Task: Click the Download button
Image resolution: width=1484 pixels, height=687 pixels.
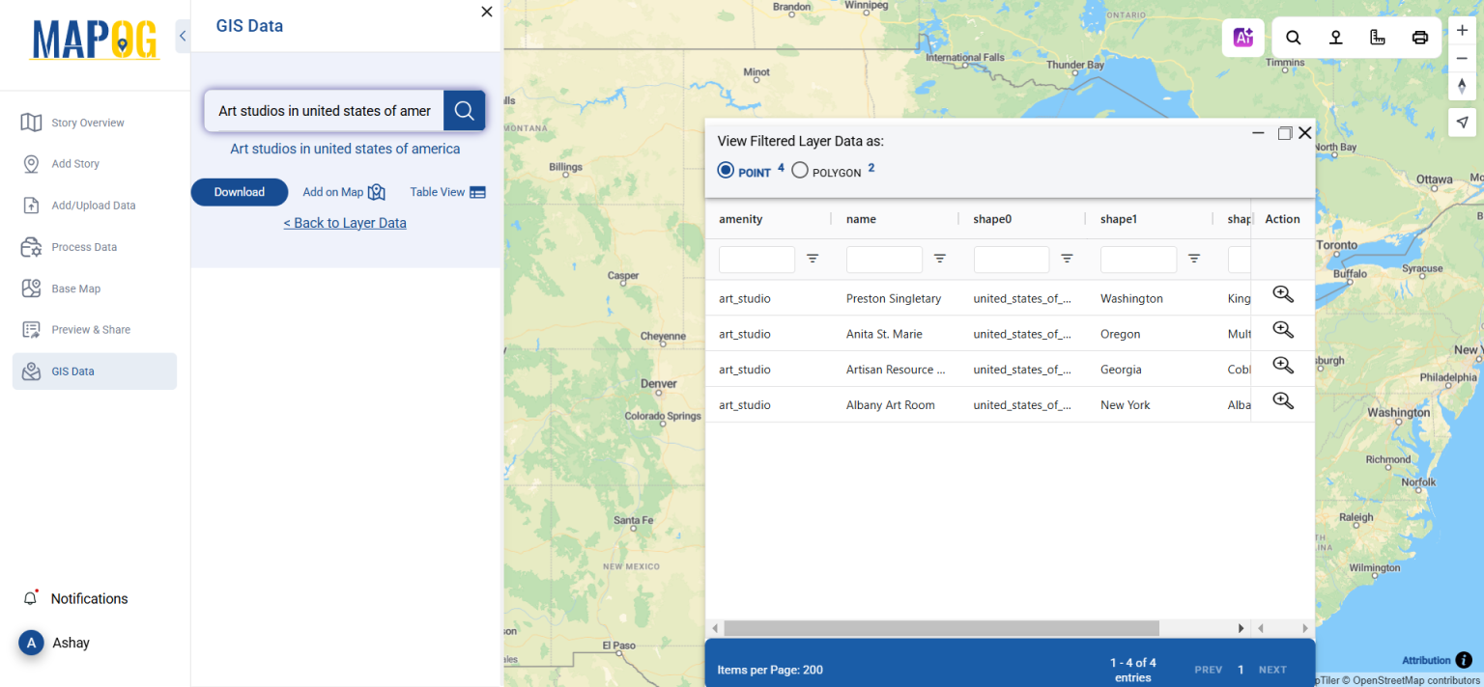Action: (x=239, y=191)
